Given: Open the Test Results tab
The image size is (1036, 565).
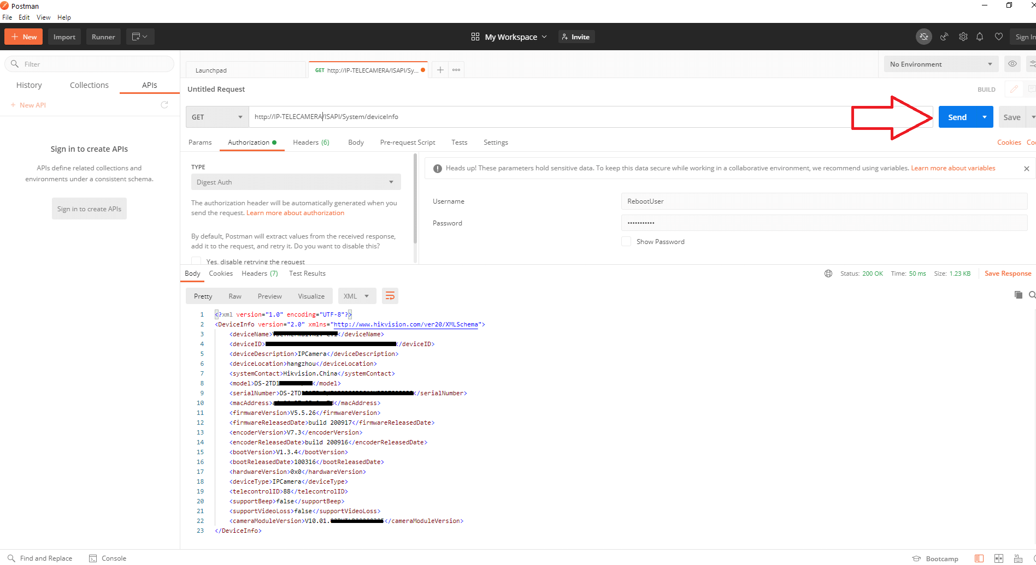Looking at the screenshot, I should pos(307,273).
